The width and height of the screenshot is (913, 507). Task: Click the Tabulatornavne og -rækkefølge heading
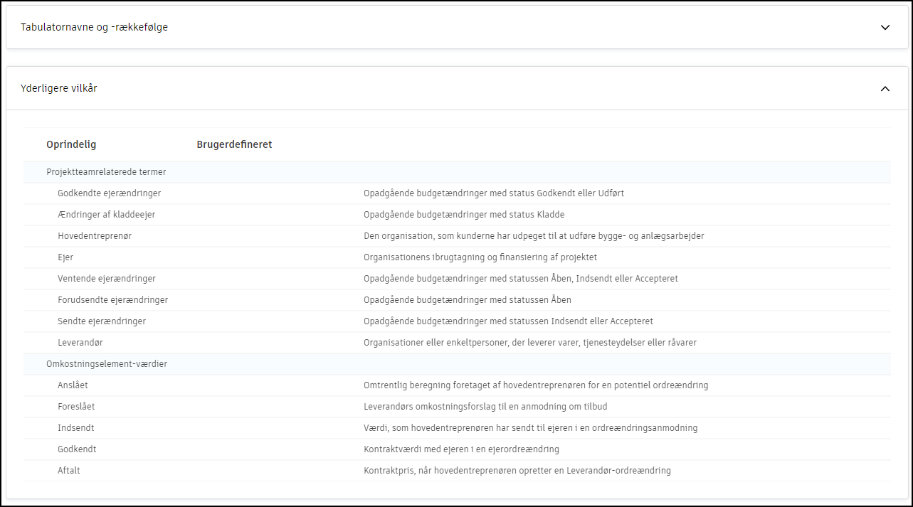tap(95, 28)
